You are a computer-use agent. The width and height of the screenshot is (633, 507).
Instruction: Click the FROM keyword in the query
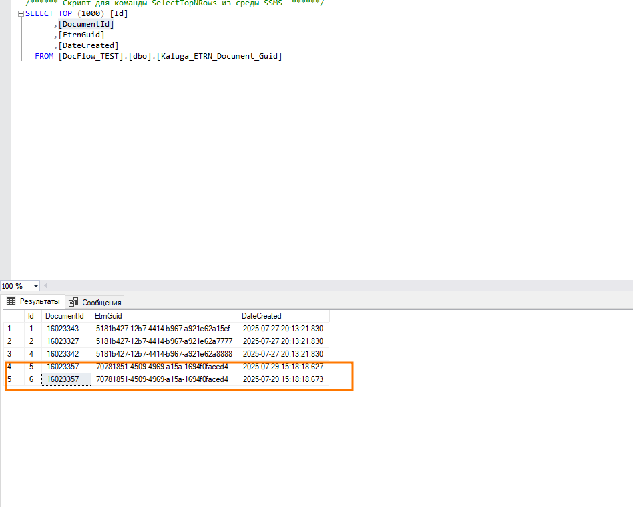(x=44, y=56)
